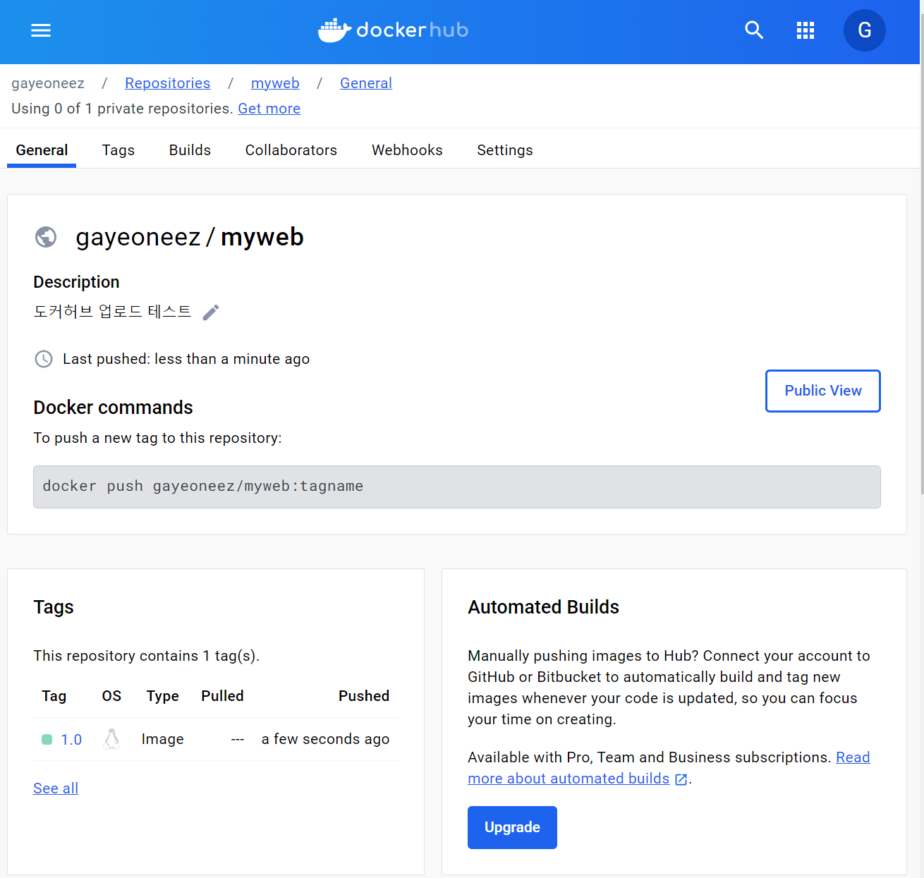Click the globe public repository icon
924x878 pixels.
[x=46, y=237]
